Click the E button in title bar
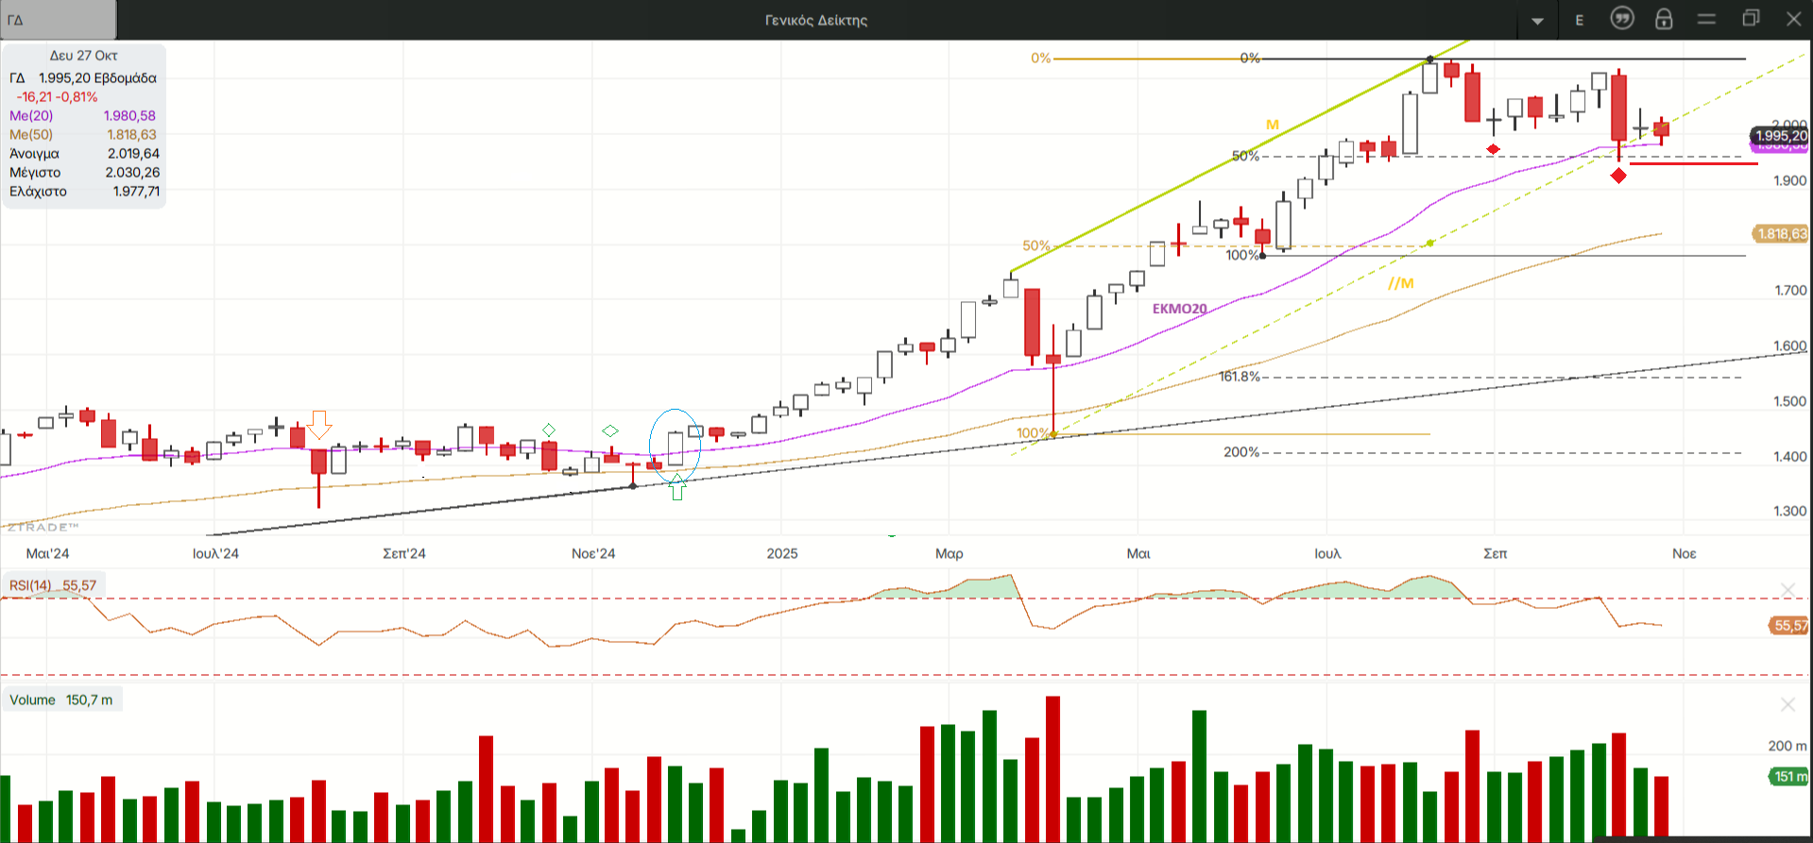The width and height of the screenshot is (1813, 843). click(1579, 21)
